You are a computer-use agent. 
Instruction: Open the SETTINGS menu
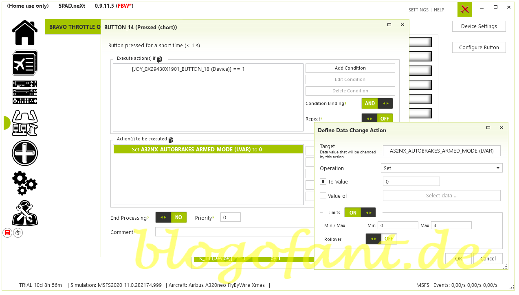click(x=418, y=10)
